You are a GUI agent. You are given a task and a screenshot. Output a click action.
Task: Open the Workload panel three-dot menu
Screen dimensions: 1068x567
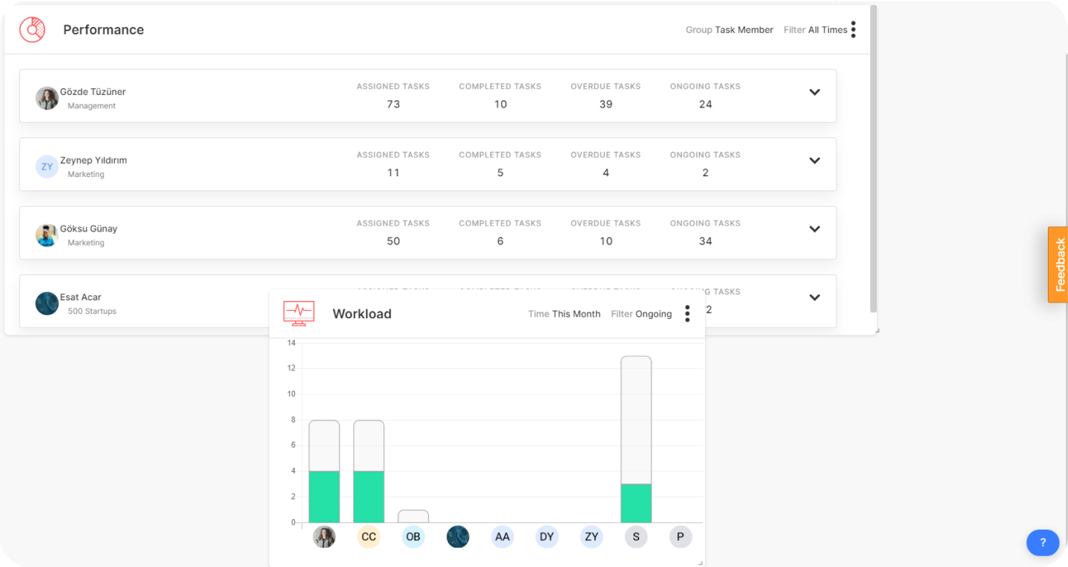(x=687, y=314)
